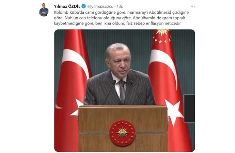Click the left microphone in the photo
235x153 pixels.
(110, 92)
